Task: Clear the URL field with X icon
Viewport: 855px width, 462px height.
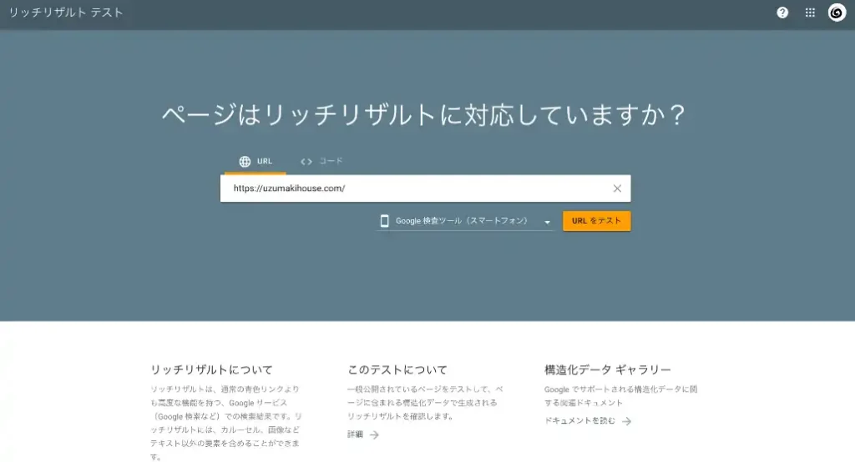Action: (617, 188)
